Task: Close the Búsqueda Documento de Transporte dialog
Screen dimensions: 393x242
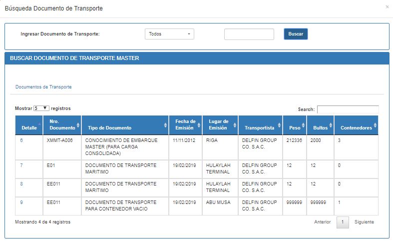Action: point(387,7)
